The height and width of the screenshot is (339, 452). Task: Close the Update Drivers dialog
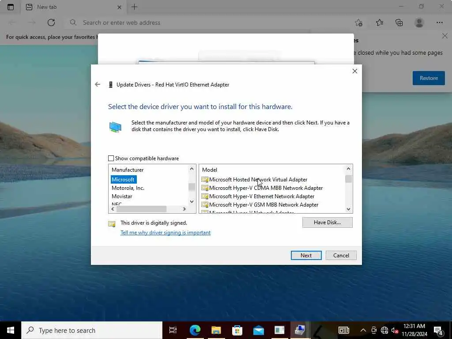[355, 71]
